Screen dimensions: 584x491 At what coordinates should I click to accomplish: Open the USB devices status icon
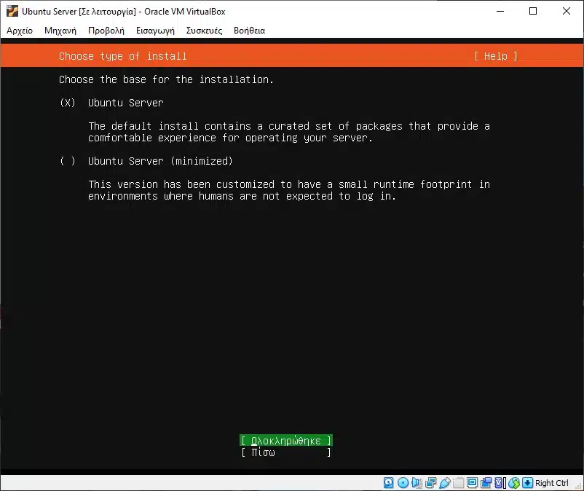445,483
